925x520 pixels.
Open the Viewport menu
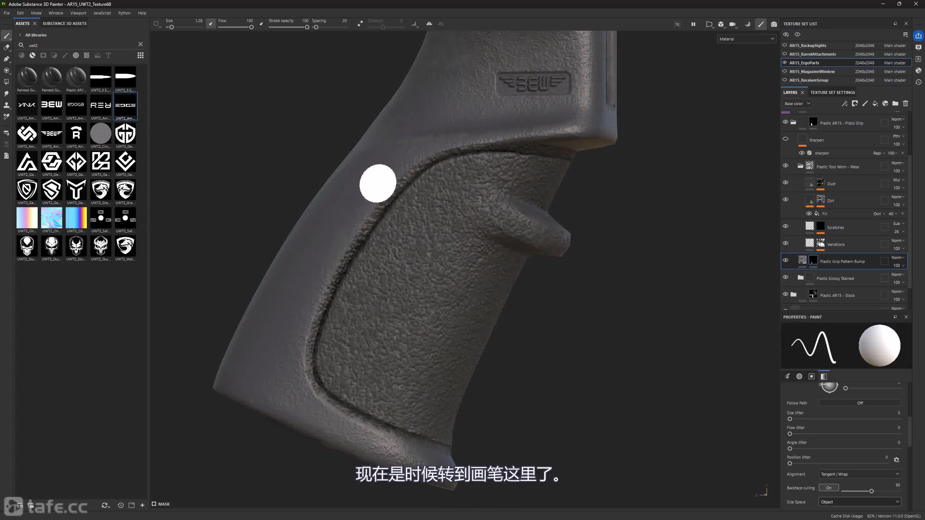pos(78,13)
